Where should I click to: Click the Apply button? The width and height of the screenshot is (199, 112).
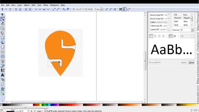pos(184,62)
